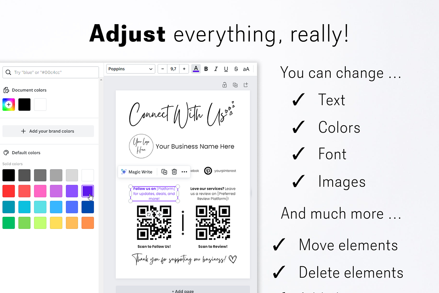Increase font size with plus button
The height and width of the screenshot is (293, 439).
coord(184,69)
